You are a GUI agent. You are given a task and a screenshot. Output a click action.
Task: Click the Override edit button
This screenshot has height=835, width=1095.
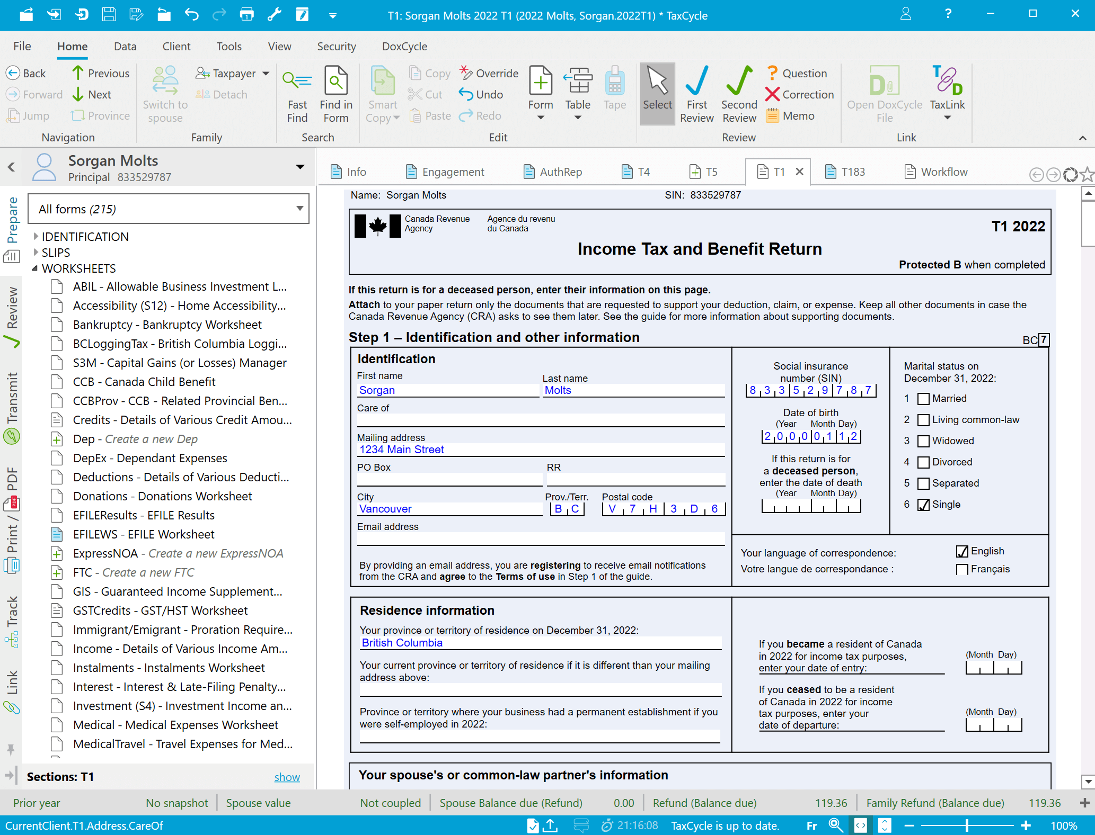coord(489,73)
